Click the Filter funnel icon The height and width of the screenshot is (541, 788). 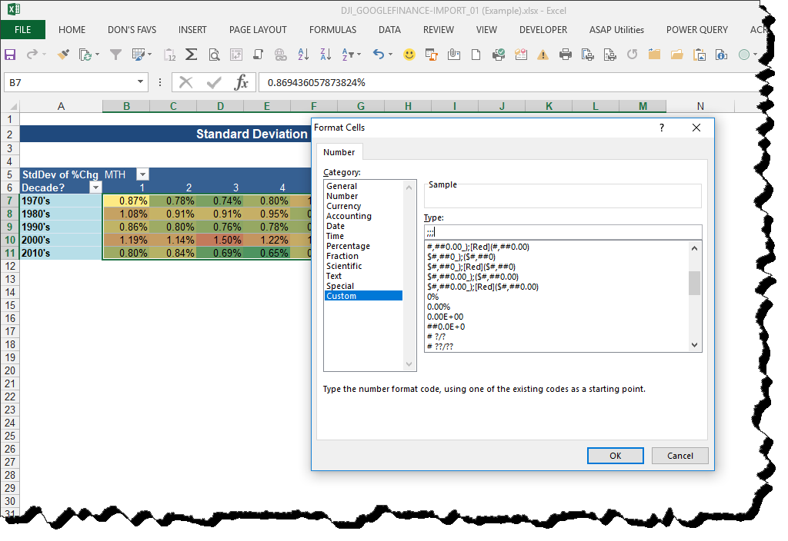coord(115,55)
